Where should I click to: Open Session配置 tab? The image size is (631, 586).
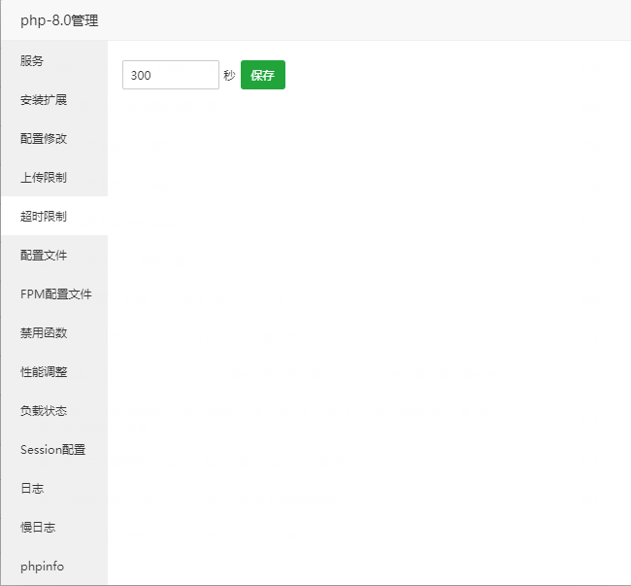pyautogui.click(x=54, y=450)
